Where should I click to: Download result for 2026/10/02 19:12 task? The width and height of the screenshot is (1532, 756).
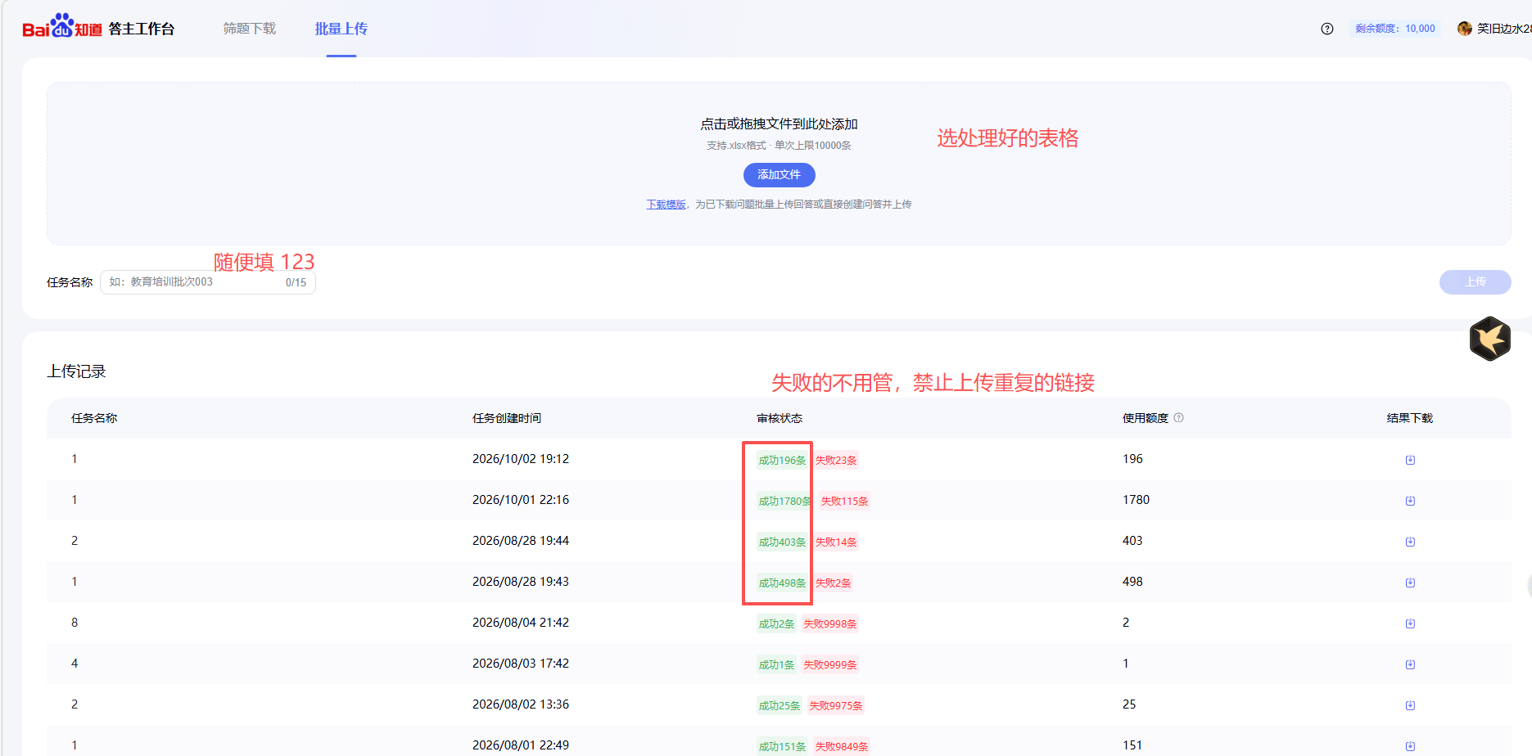pyautogui.click(x=1410, y=460)
